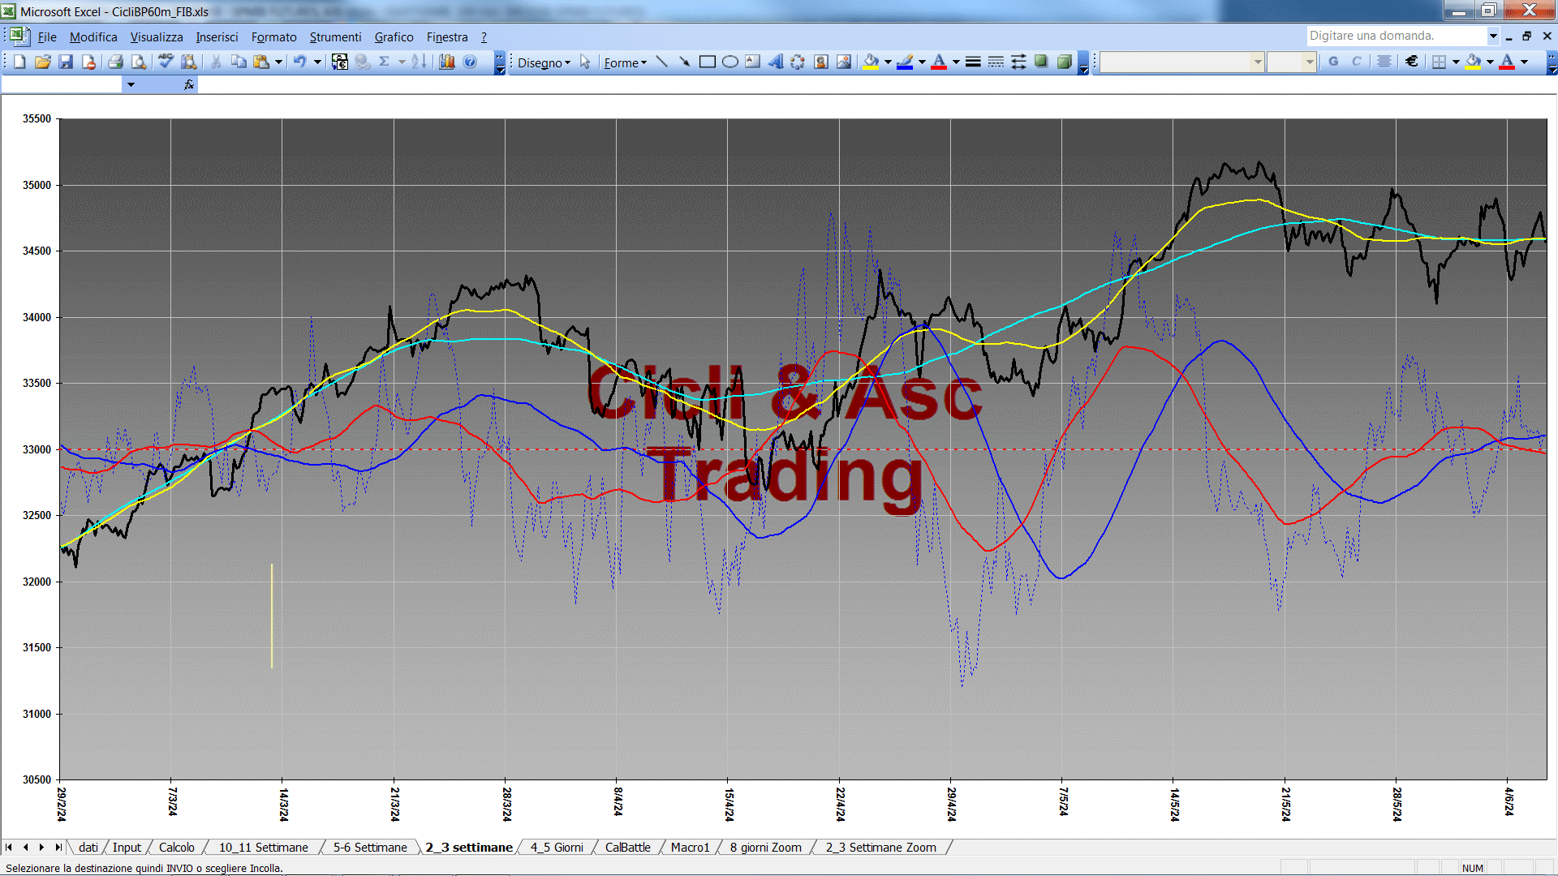This screenshot has height=876, width=1558.
Task: Apply shadow style
Action: coord(1041,62)
